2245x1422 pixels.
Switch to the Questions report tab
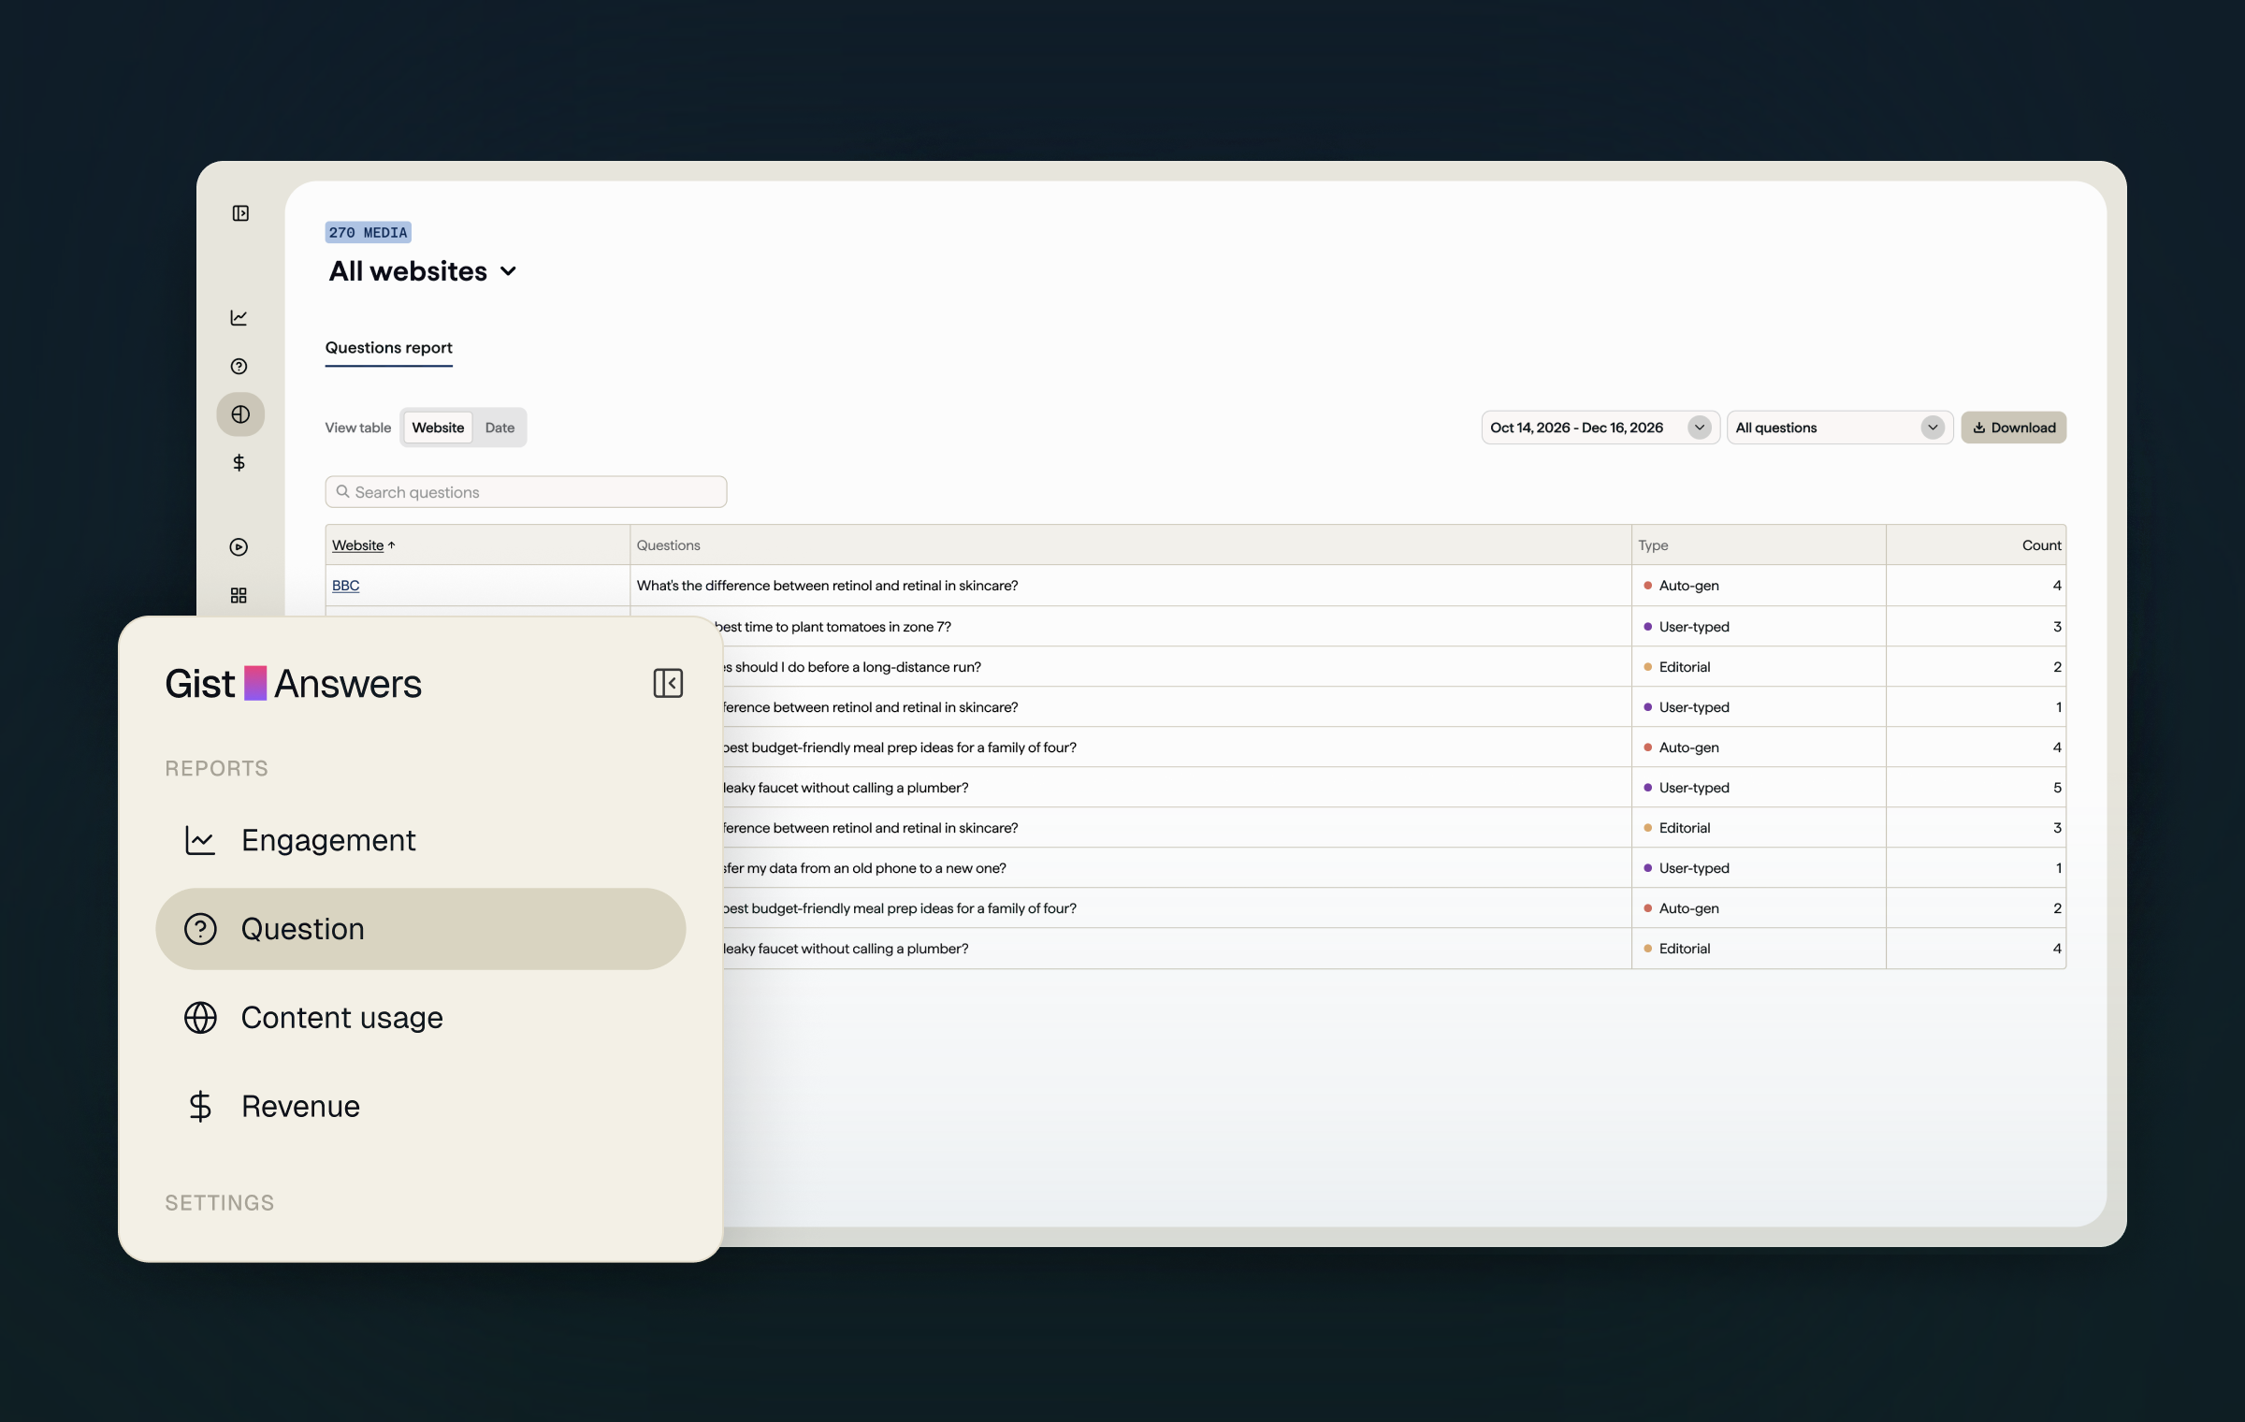[x=389, y=348]
